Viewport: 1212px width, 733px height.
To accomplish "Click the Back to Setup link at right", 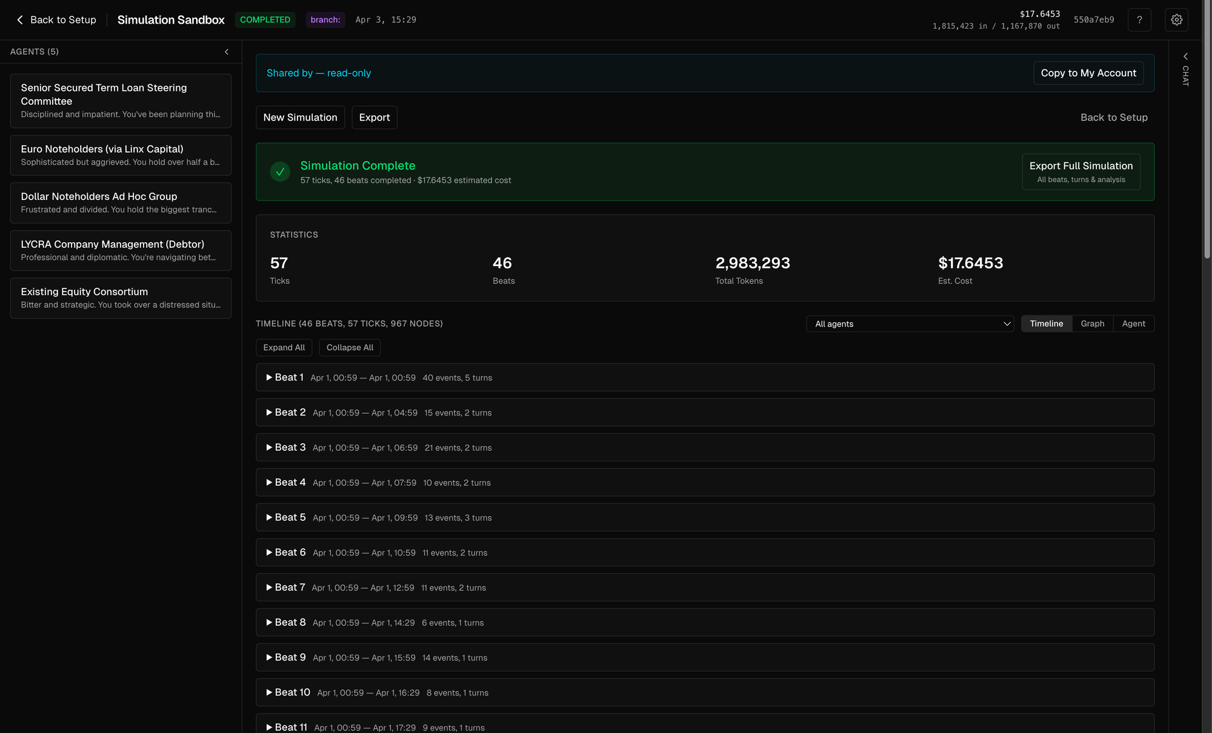I will 1113,118.
